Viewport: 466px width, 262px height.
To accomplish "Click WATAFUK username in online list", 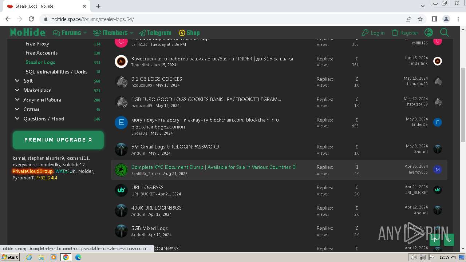I will [66, 171].
